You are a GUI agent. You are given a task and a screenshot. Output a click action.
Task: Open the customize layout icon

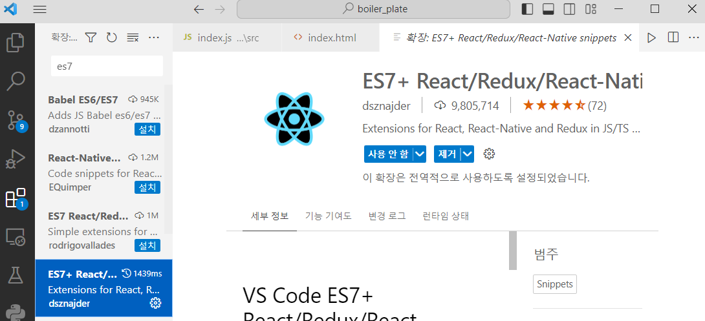point(591,9)
